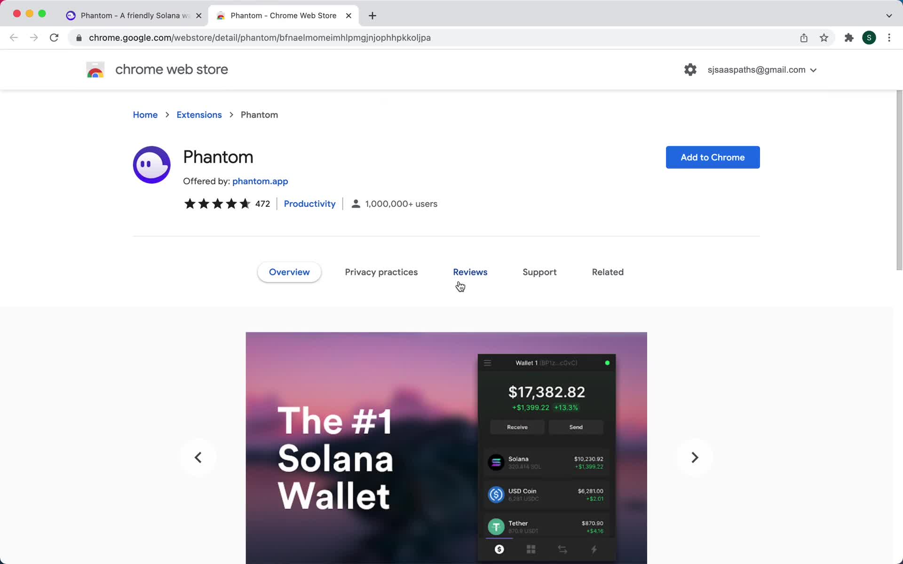This screenshot has height=564, width=903.
Task: Click the Chrome settings gear icon
Action: tap(690, 70)
